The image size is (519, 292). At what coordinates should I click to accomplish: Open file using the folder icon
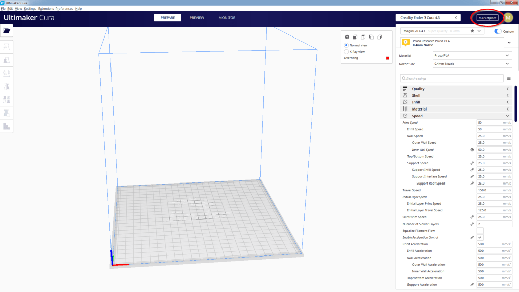coord(7,30)
